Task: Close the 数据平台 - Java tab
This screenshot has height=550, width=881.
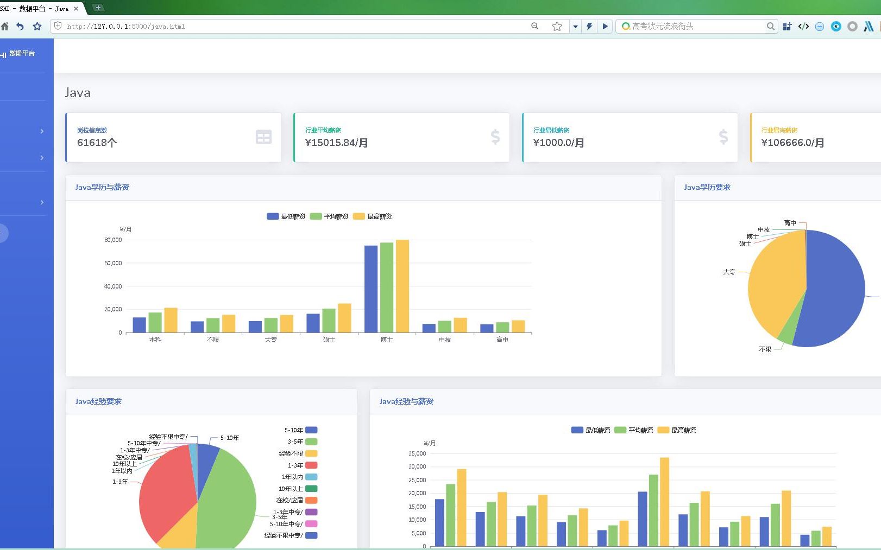Action: (76, 9)
